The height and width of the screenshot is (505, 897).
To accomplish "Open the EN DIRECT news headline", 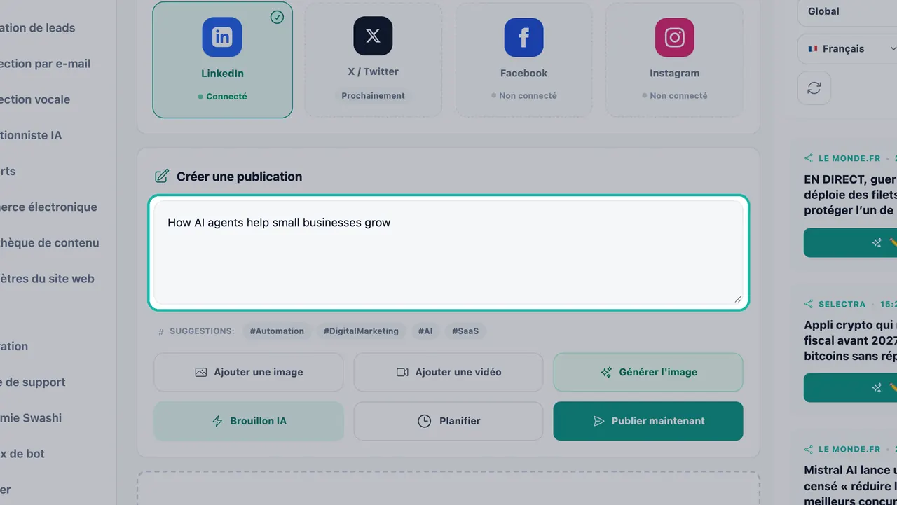I will point(851,195).
